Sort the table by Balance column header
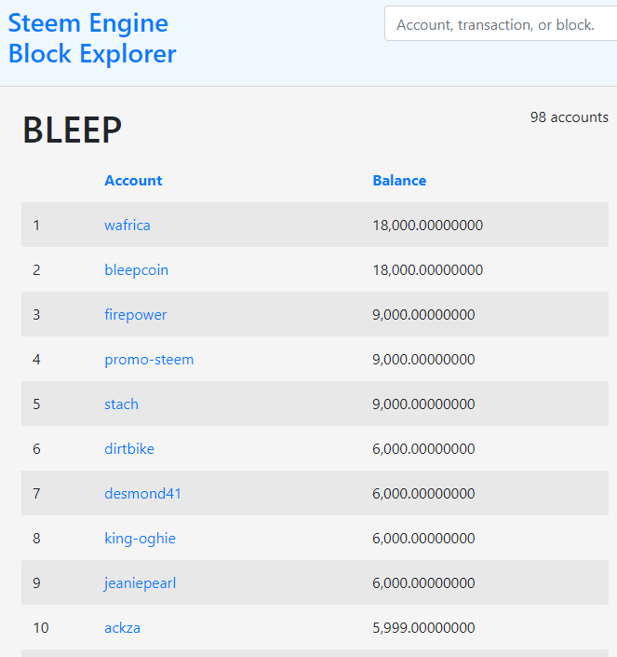617x657 pixels. 399,181
